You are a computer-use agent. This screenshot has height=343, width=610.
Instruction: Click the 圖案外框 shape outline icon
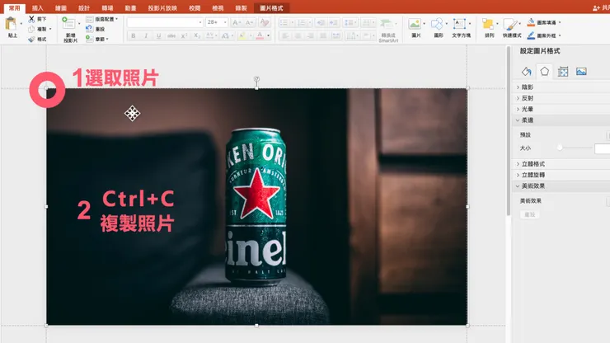(x=531, y=35)
